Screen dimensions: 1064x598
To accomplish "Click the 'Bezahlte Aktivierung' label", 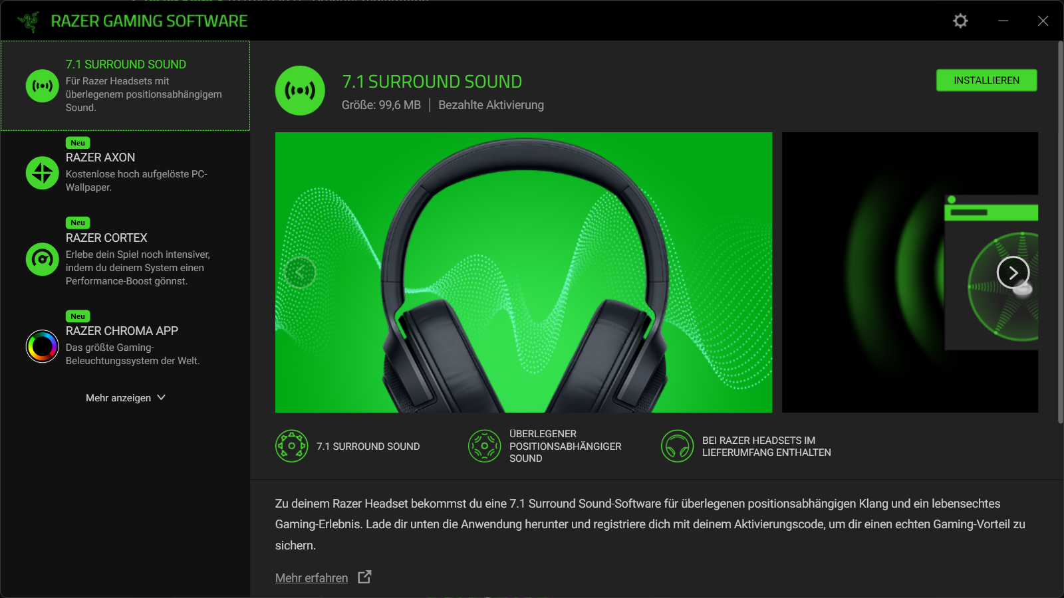I will coord(491,105).
